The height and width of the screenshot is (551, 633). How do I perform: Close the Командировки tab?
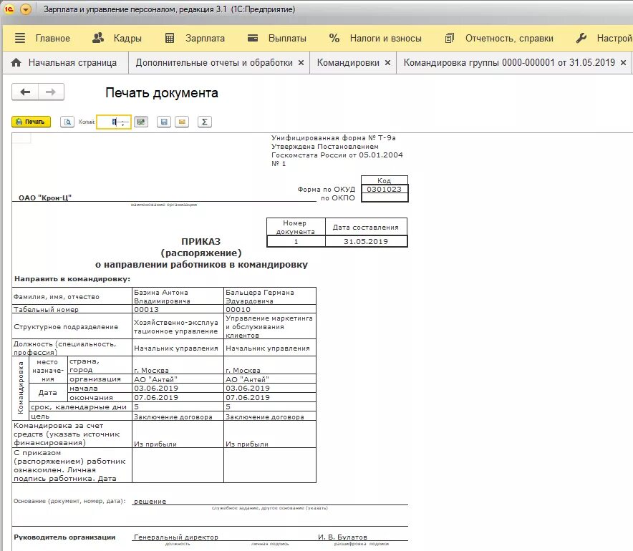[x=387, y=62]
